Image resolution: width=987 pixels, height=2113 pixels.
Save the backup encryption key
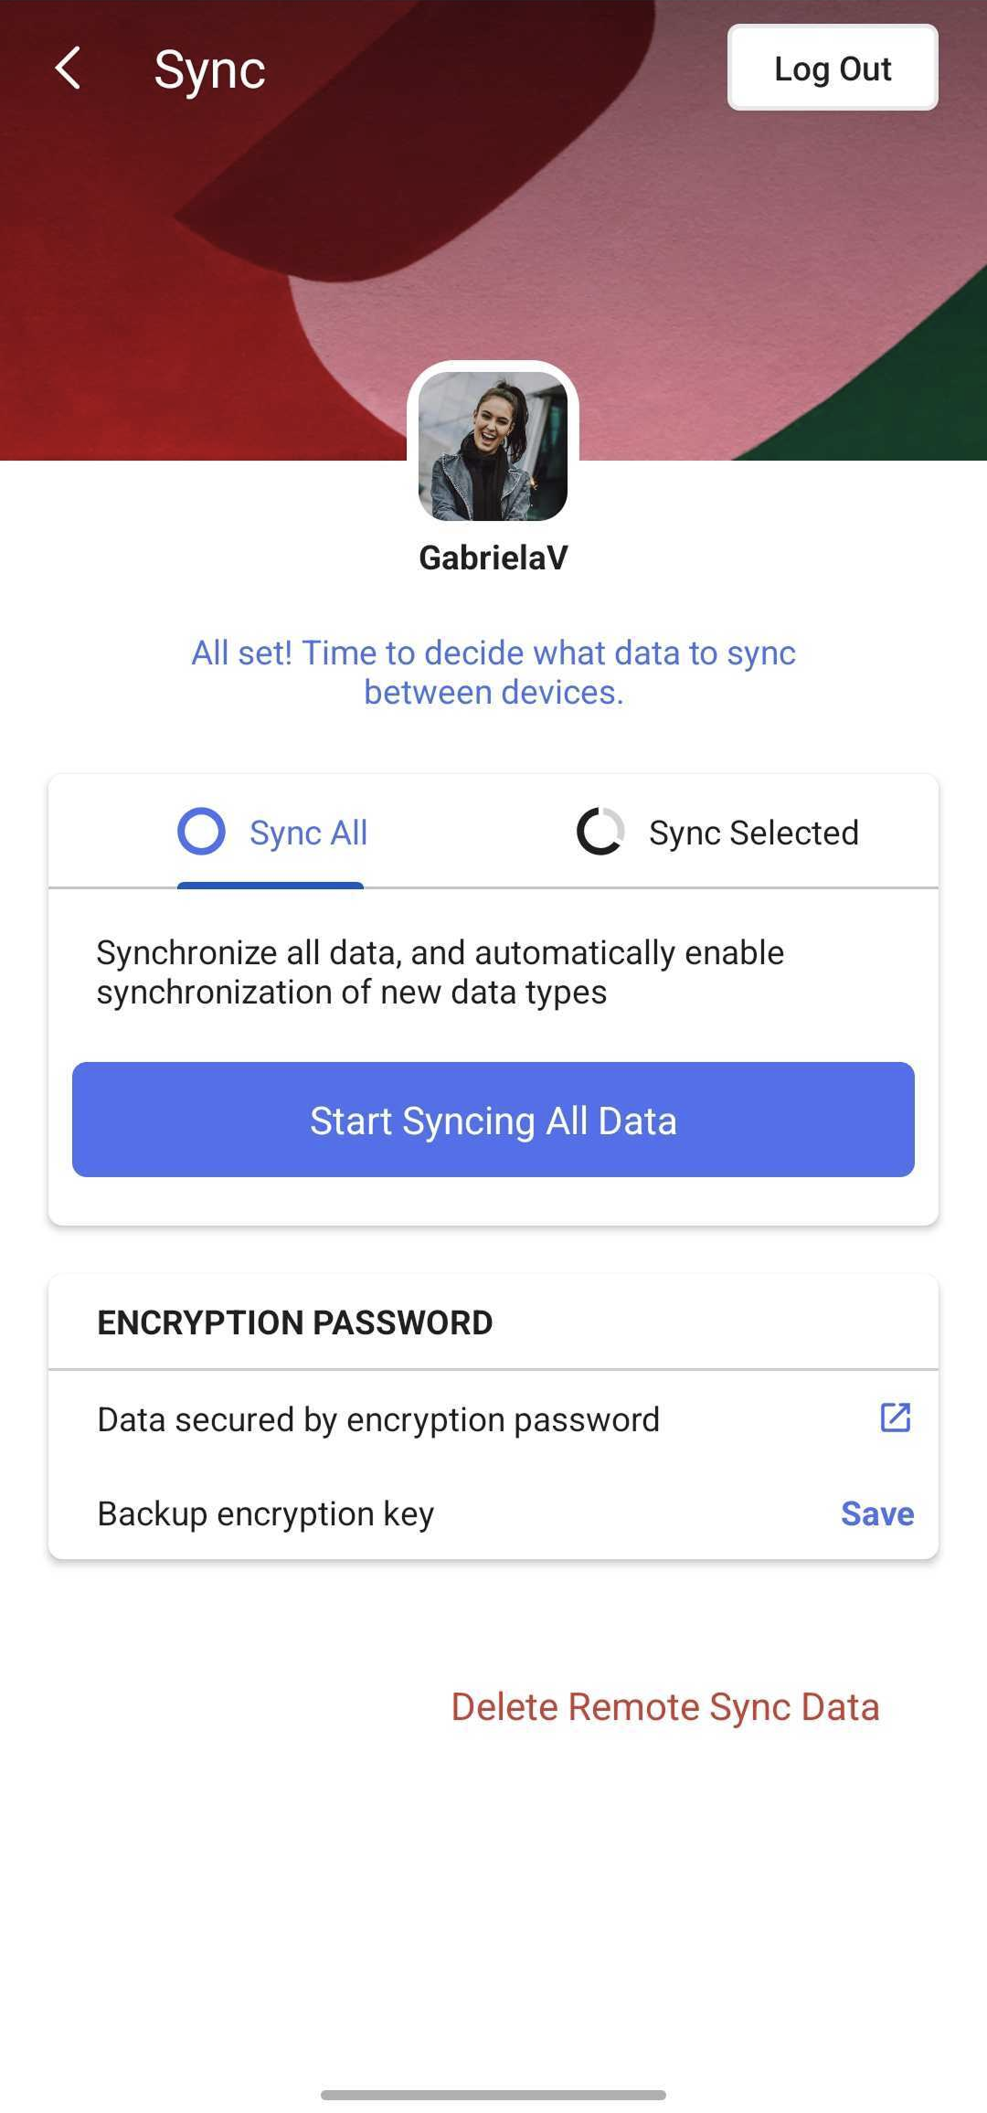(876, 1513)
